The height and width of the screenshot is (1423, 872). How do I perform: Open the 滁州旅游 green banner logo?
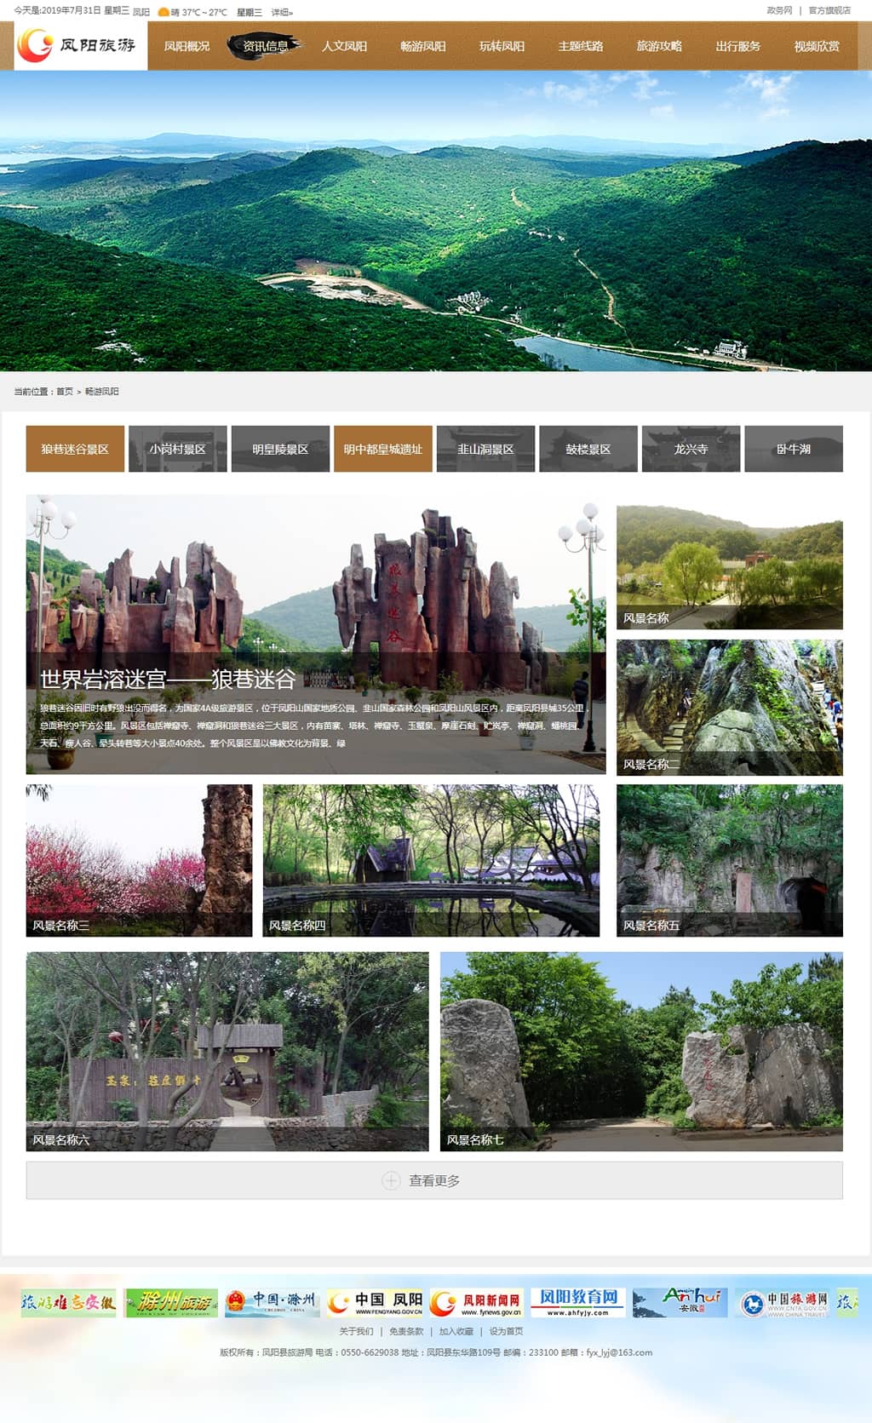[170, 1302]
